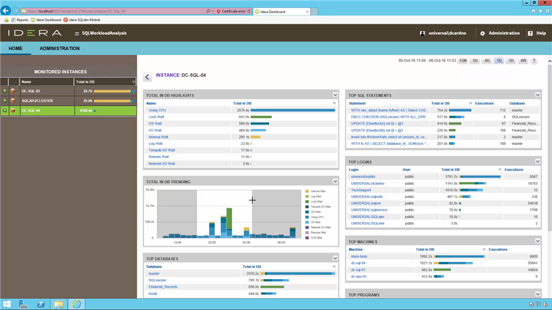552x310 pixels.
Task: Click the time range help question mark
Action: tap(534, 61)
